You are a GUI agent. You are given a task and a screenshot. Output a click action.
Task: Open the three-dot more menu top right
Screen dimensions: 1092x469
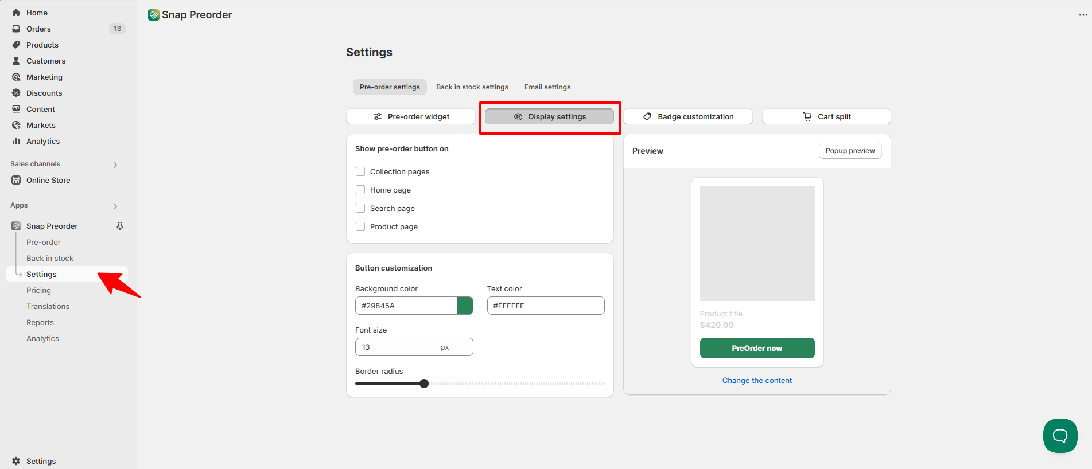coord(1083,15)
